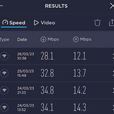Screen dimensions: 114x114
Task: Click the download arrow Mbps column icon
Action: (43, 39)
